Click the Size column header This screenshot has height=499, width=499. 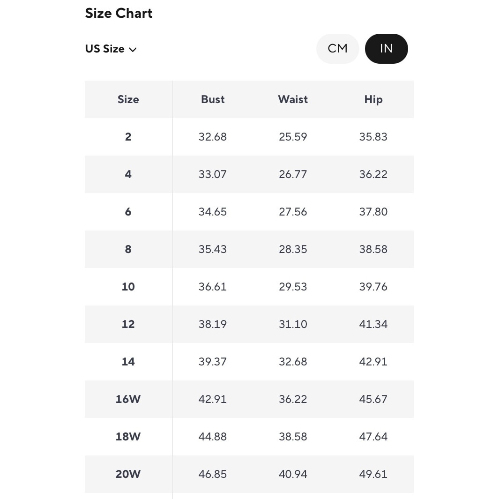128,99
